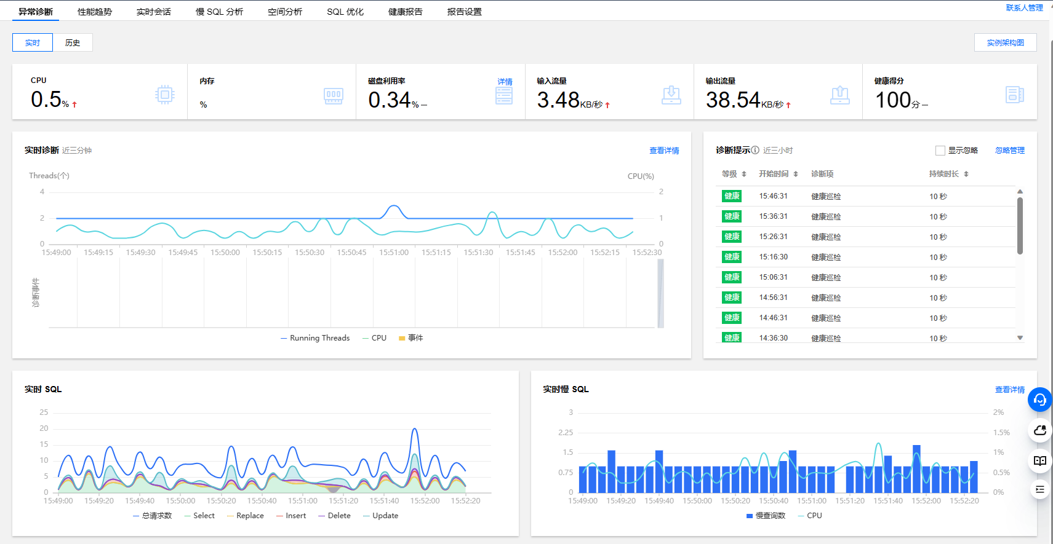Screen dimensions: 1053x544
Task: Toggle Insert legend in realtime SQL chart
Action: coord(291,516)
